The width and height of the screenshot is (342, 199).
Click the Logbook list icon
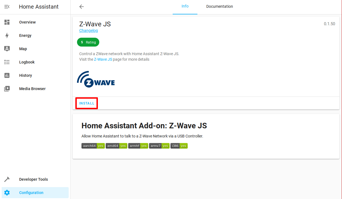7,62
